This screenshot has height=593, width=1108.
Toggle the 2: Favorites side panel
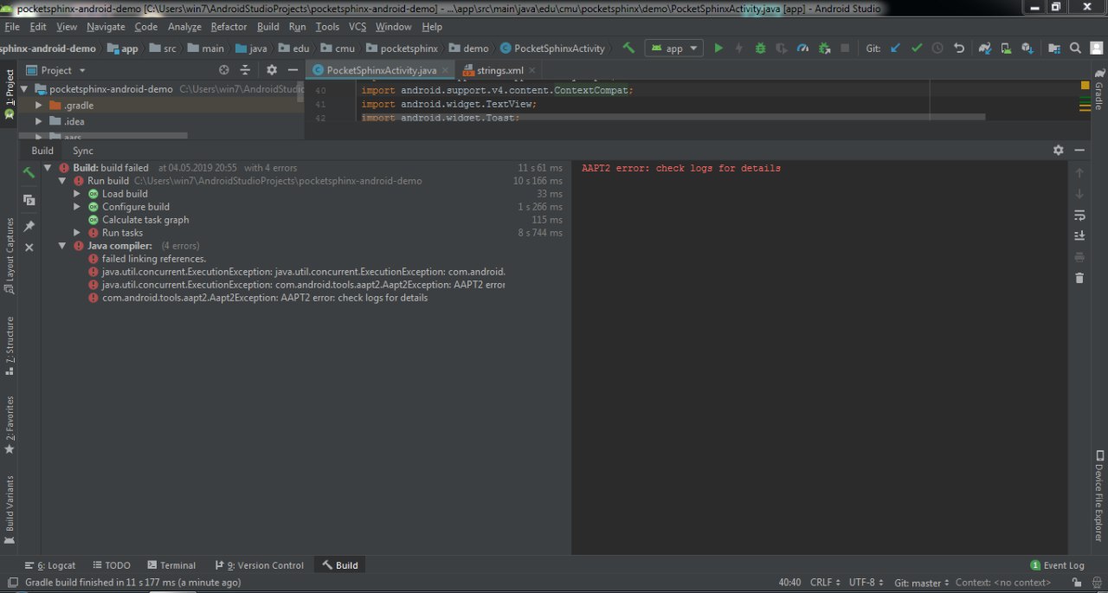(10, 425)
